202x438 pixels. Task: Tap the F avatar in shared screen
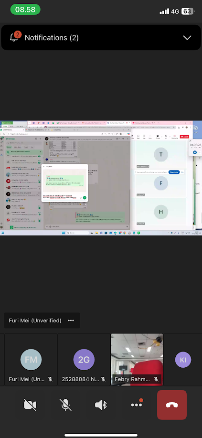tap(160, 183)
